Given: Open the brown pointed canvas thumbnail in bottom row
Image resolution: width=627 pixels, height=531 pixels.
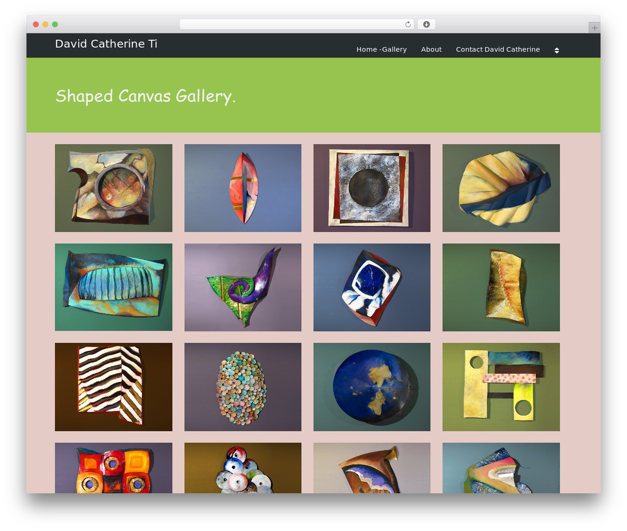Looking at the screenshot, I should (372, 468).
